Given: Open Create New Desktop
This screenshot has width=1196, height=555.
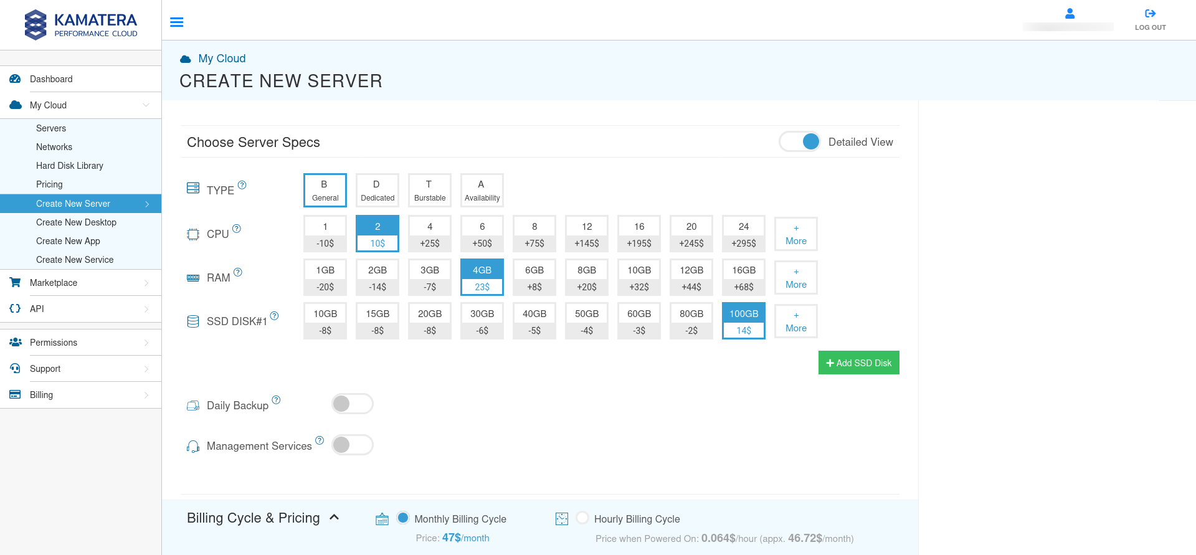Looking at the screenshot, I should pyautogui.click(x=76, y=222).
